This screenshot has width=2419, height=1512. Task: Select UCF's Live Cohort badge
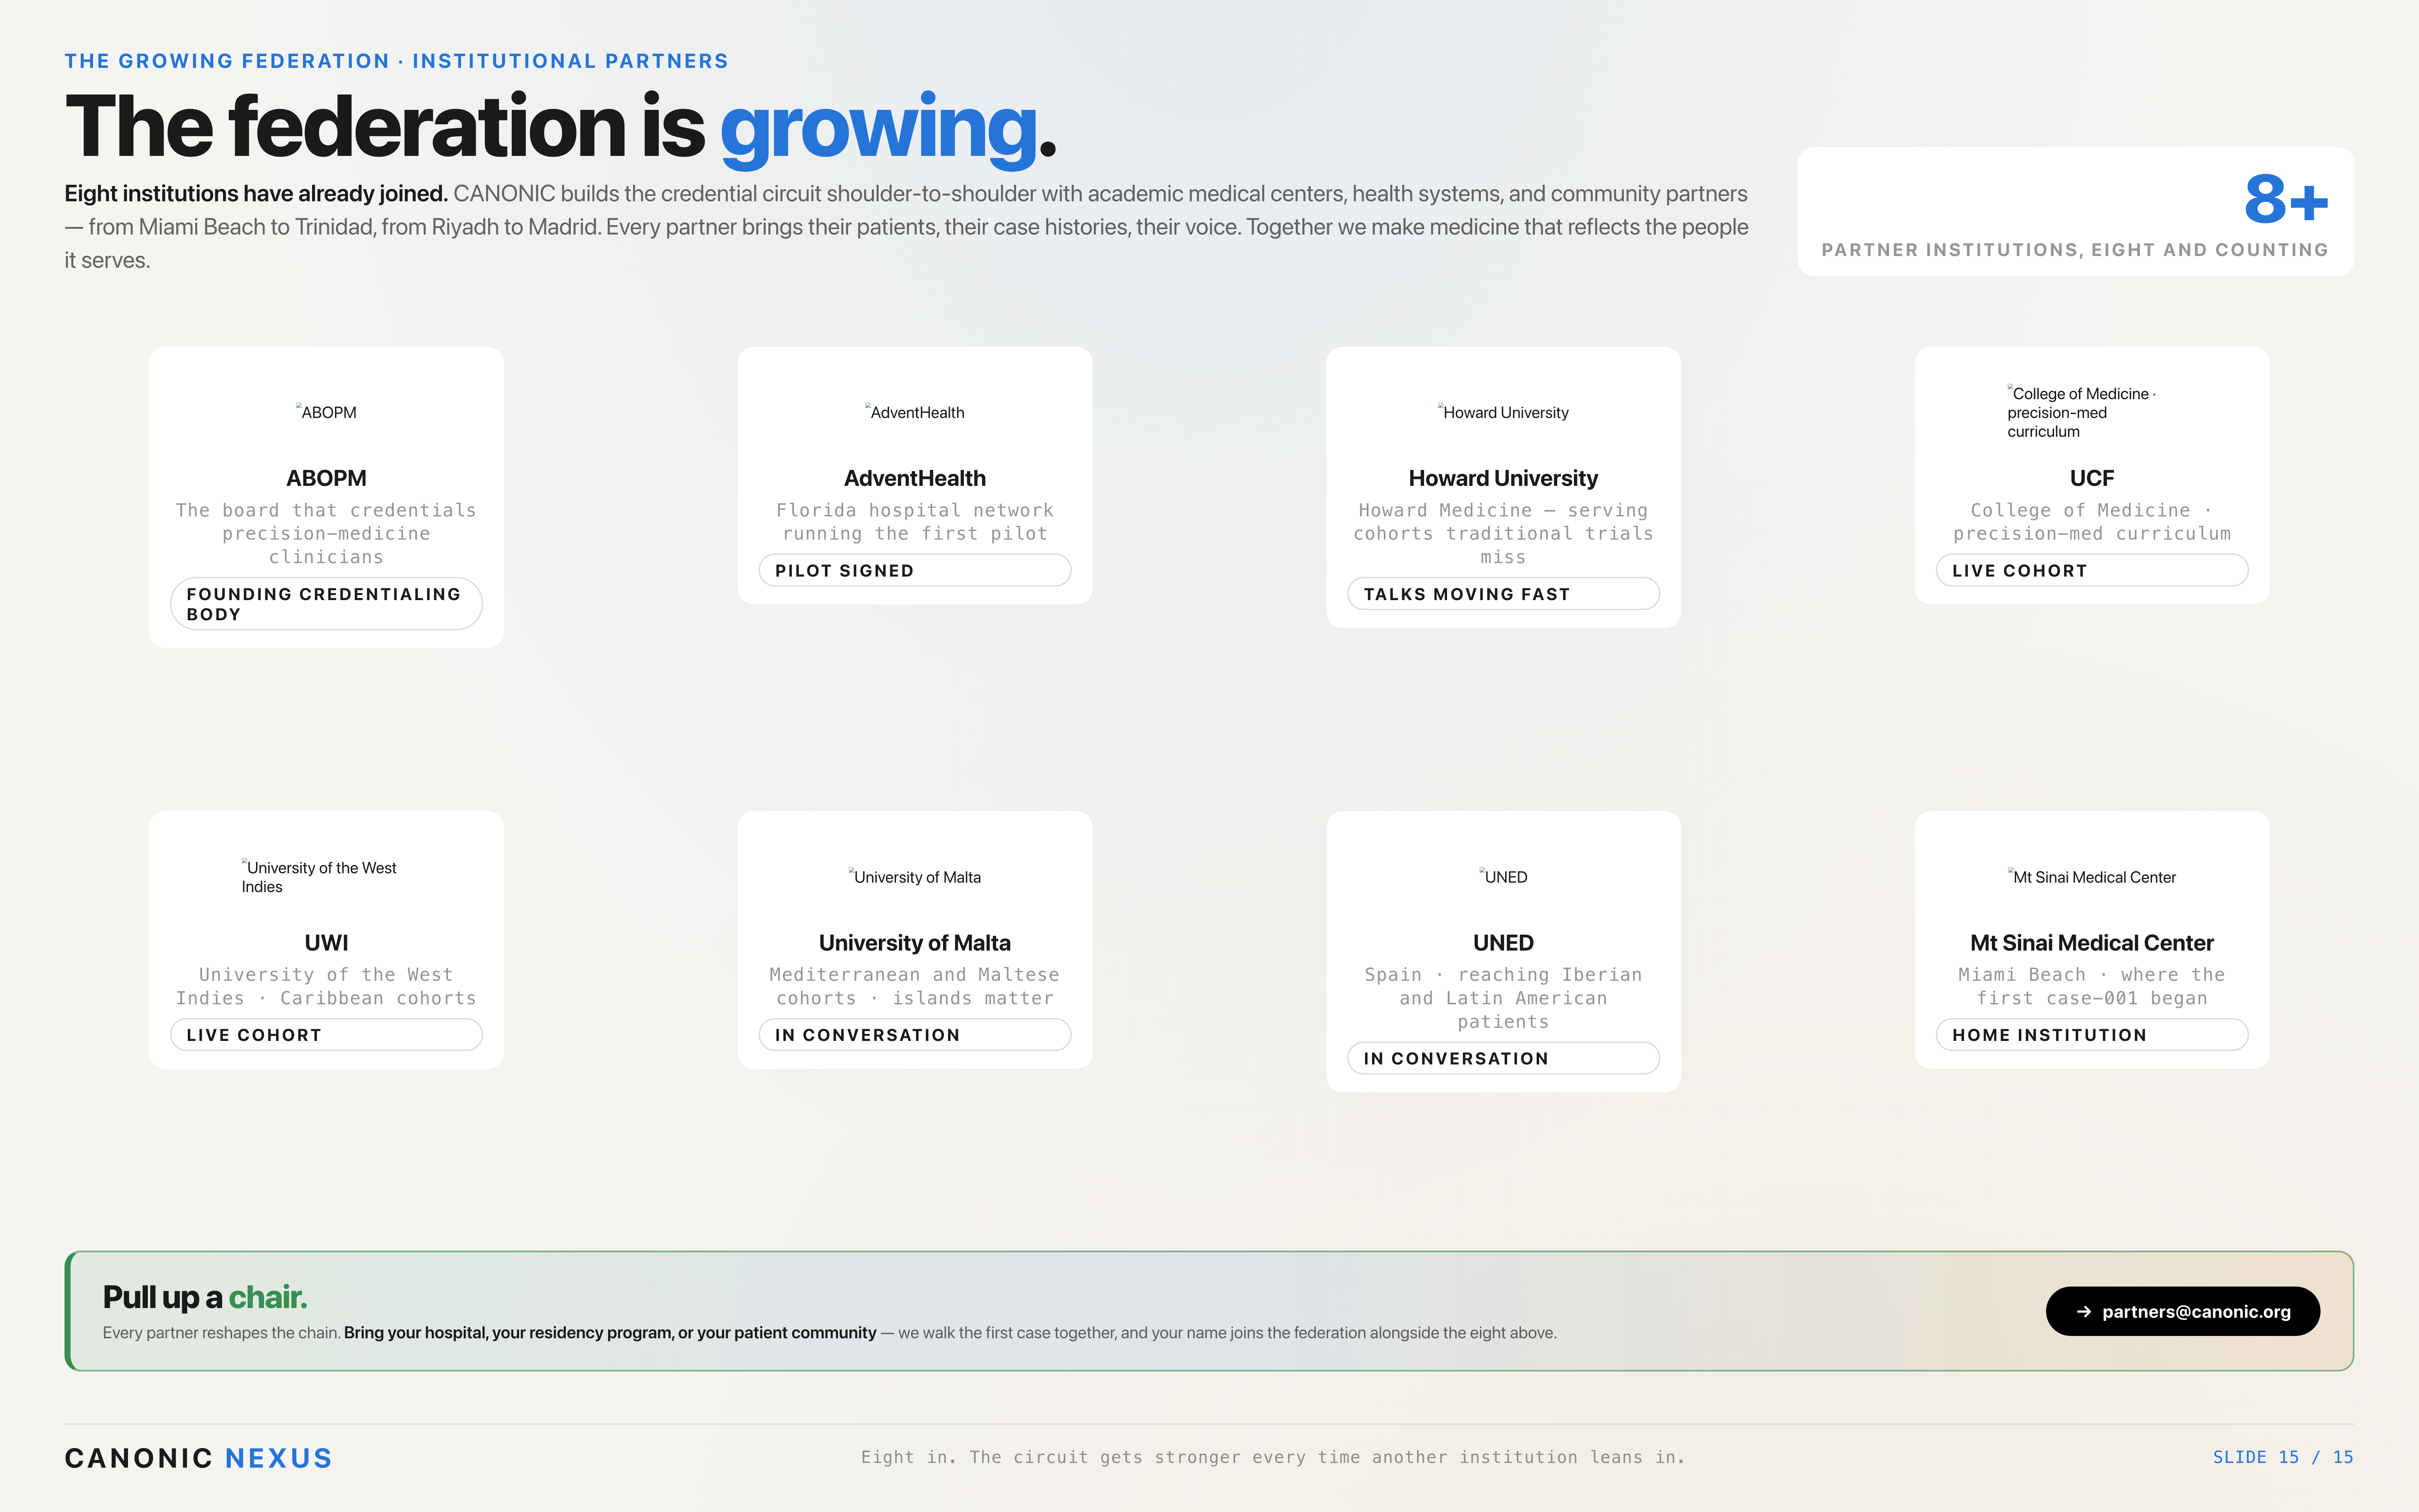pyautogui.click(x=2092, y=570)
